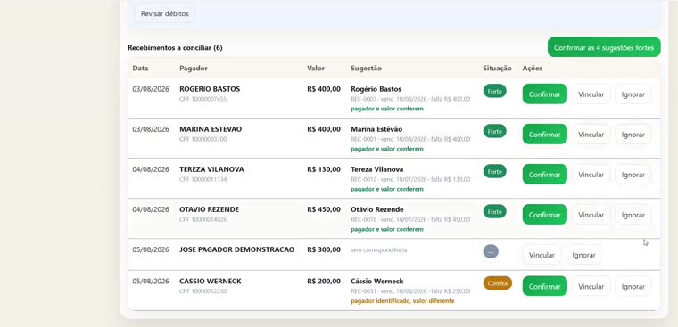Image resolution: width=678 pixels, height=327 pixels.
Task: Select payer name CASSIO WERNECK
Action: (211, 282)
